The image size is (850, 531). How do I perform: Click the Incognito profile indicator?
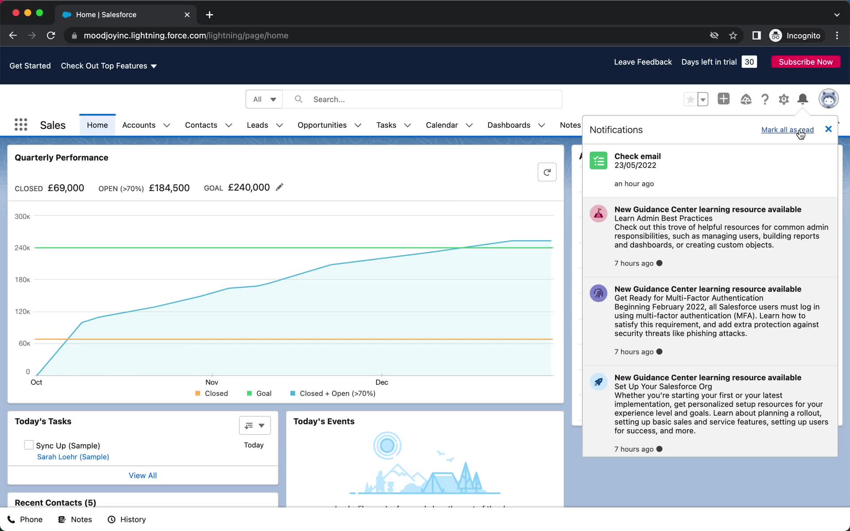pyautogui.click(x=797, y=35)
